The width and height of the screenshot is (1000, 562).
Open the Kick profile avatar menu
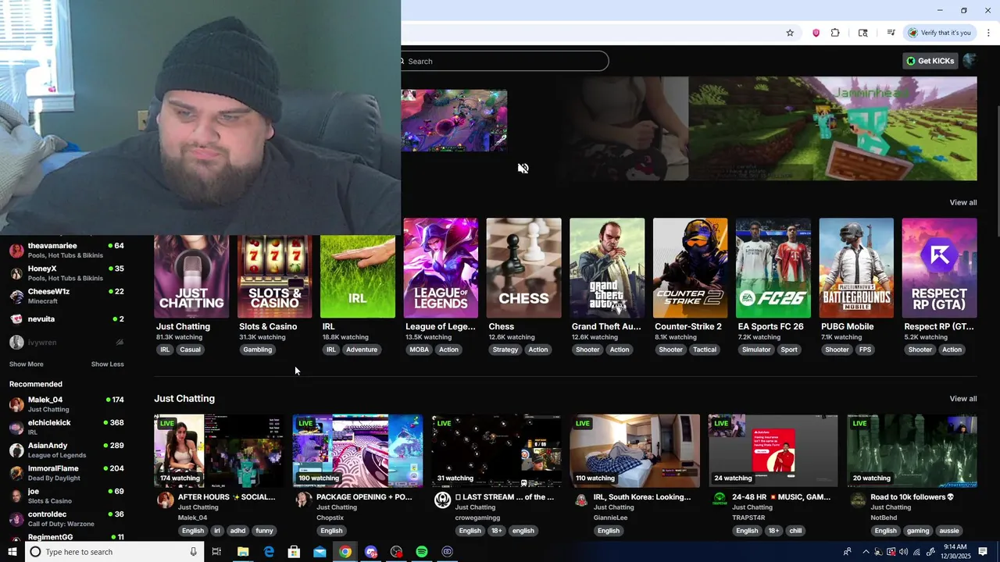[x=970, y=61]
